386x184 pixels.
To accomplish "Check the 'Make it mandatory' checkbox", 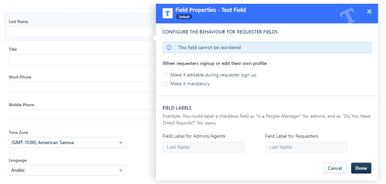I will tap(165, 84).
